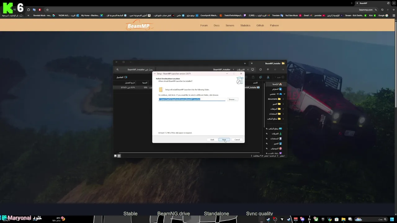Bookmark page with the star icon
The image size is (397, 223).
[47, 10]
